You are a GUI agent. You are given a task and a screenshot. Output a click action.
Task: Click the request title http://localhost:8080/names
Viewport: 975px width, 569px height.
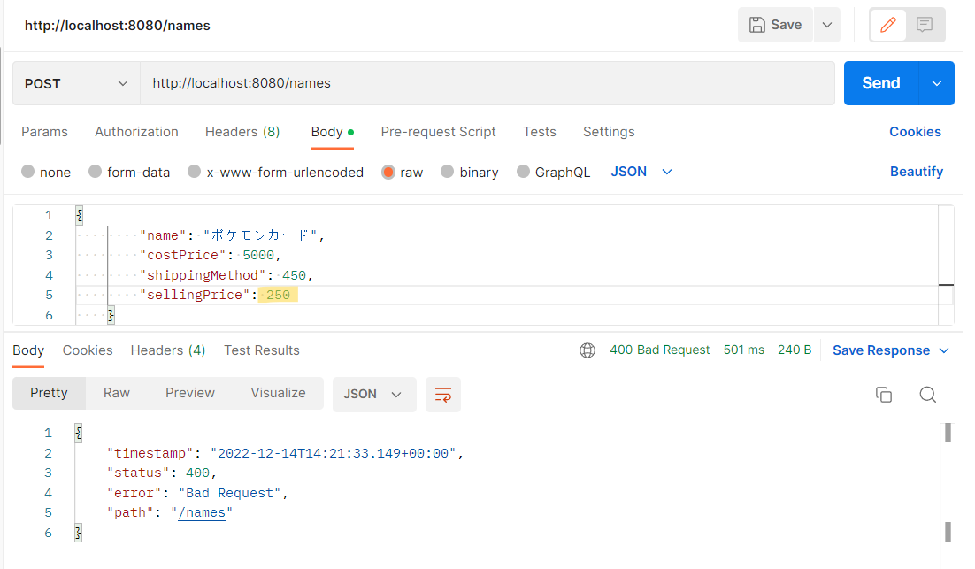click(118, 26)
